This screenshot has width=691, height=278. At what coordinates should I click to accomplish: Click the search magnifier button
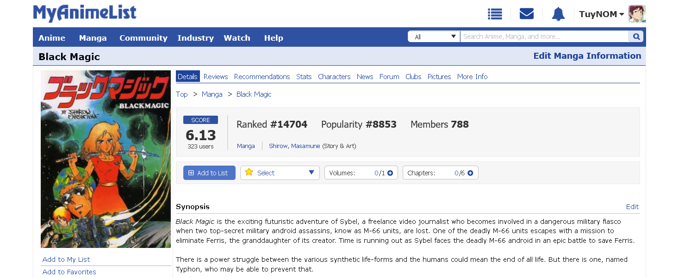tap(636, 37)
